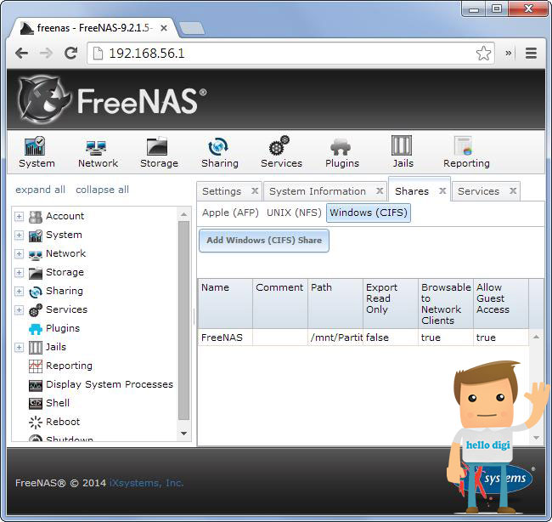Click the Display System Processes icon
The width and height of the screenshot is (552, 522).
click(35, 385)
